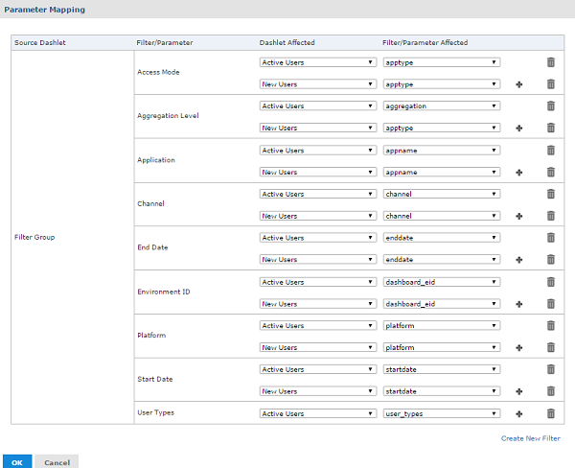Add another mapping for Access Mode
The height and width of the screenshot is (468, 575).
[518, 84]
